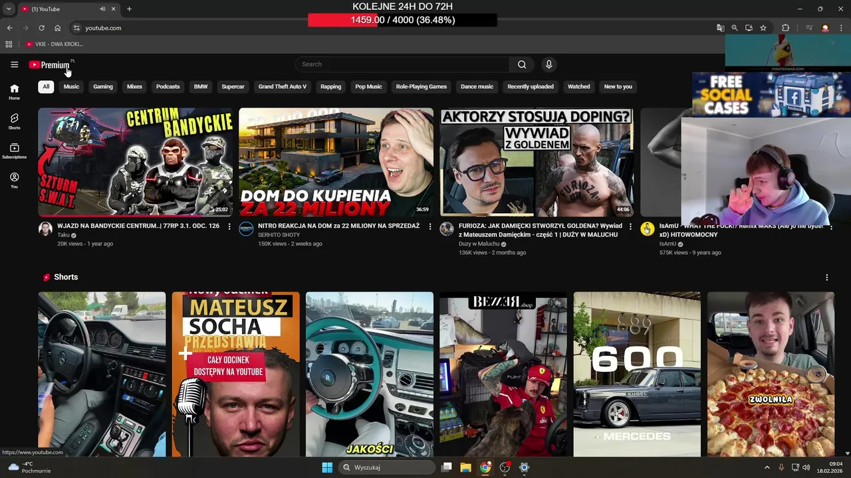Show hidden system tray icons

[767, 467]
